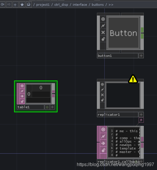Toggle viewer active flag on replicator1
157x170 pixels.
102,84
